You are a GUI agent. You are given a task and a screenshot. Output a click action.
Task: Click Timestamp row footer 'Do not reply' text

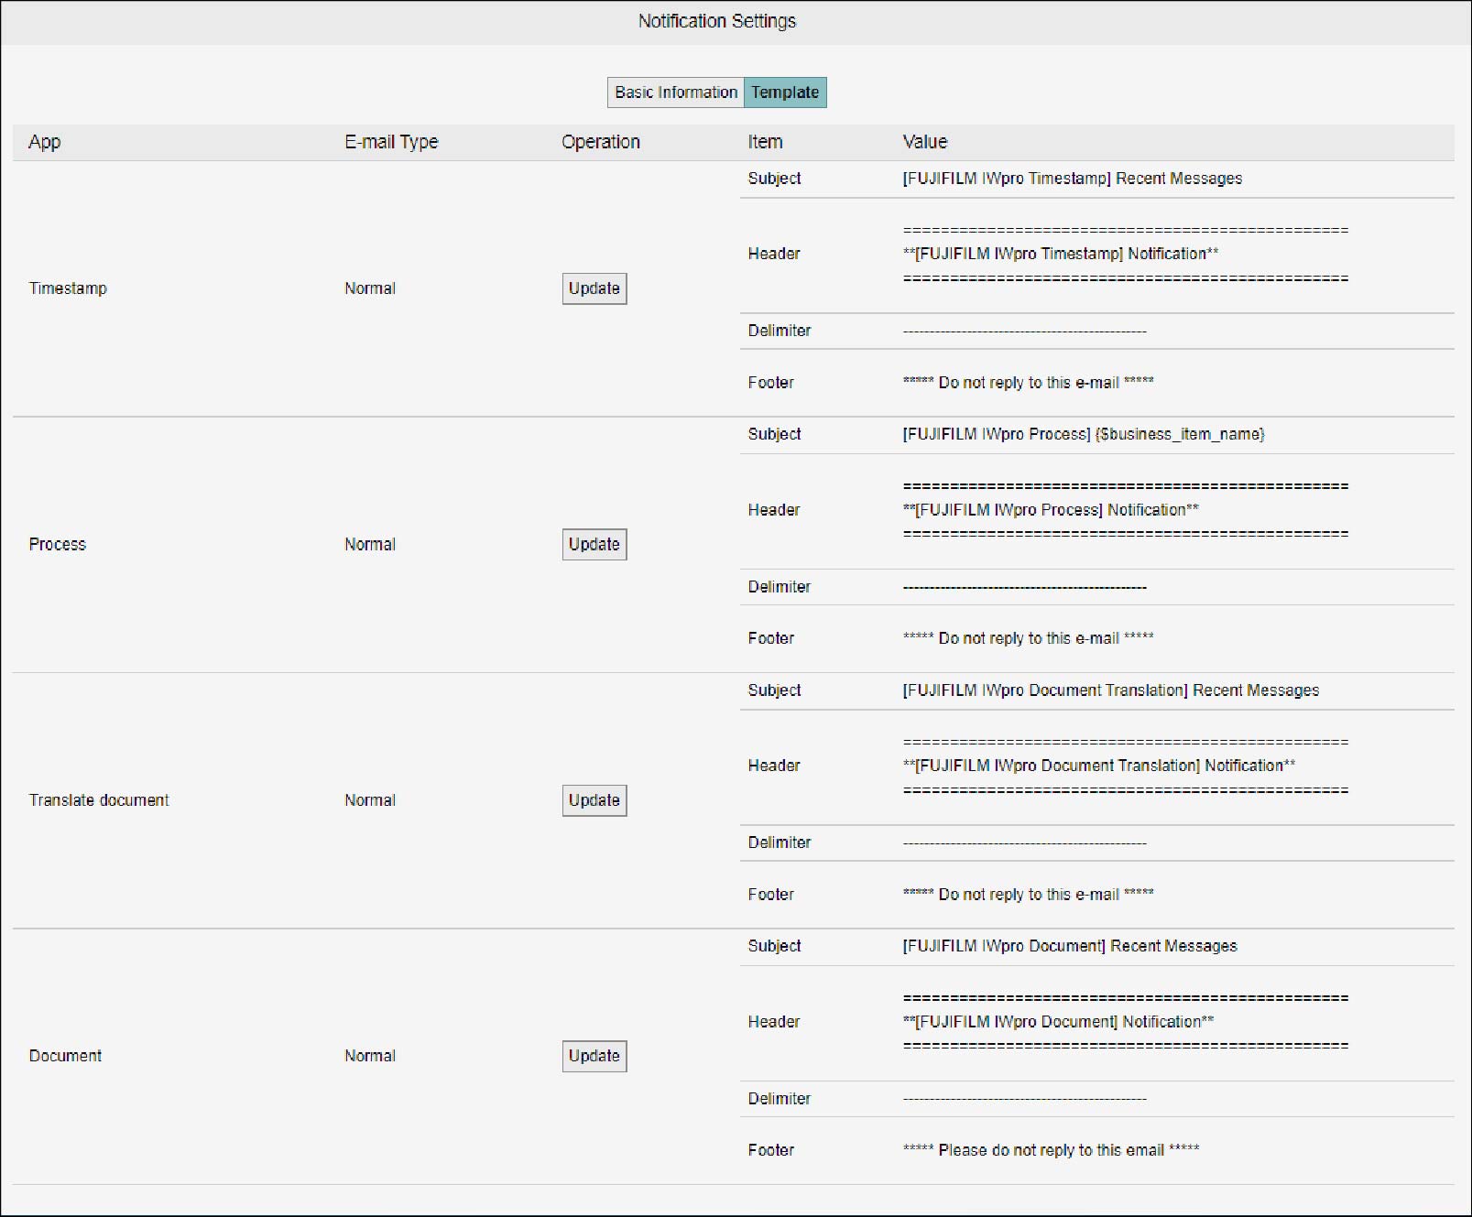pos(1028,383)
